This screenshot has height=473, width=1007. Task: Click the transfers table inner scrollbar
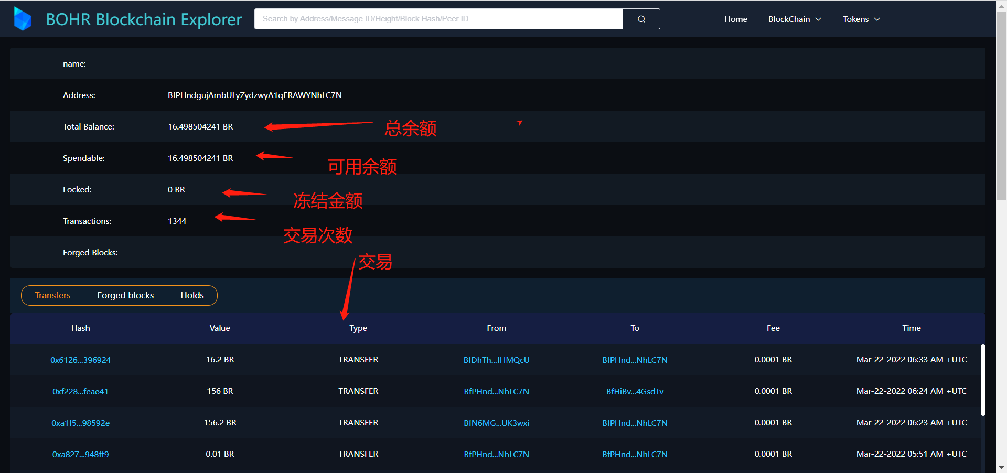click(x=983, y=380)
